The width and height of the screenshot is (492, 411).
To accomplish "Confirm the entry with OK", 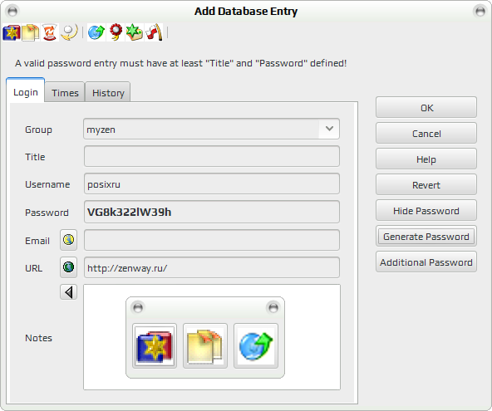I will [x=426, y=108].
